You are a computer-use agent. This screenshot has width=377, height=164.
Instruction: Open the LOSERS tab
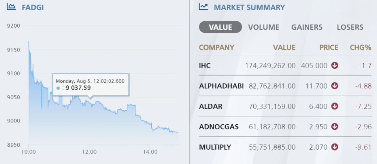pyautogui.click(x=350, y=27)
